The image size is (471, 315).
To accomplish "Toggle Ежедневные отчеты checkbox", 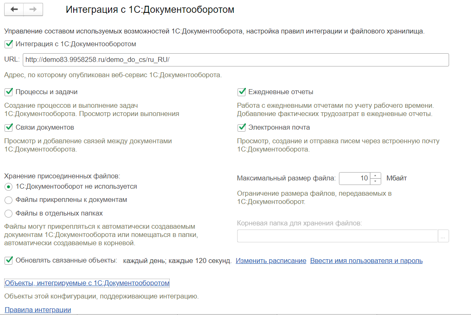I will [x=242, y=92].
